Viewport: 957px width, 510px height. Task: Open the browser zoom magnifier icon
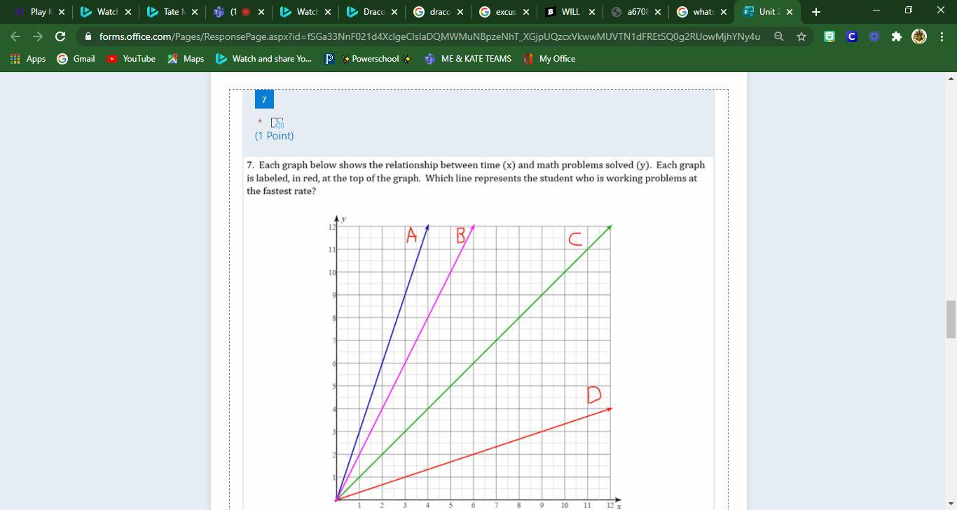(778, 36)
